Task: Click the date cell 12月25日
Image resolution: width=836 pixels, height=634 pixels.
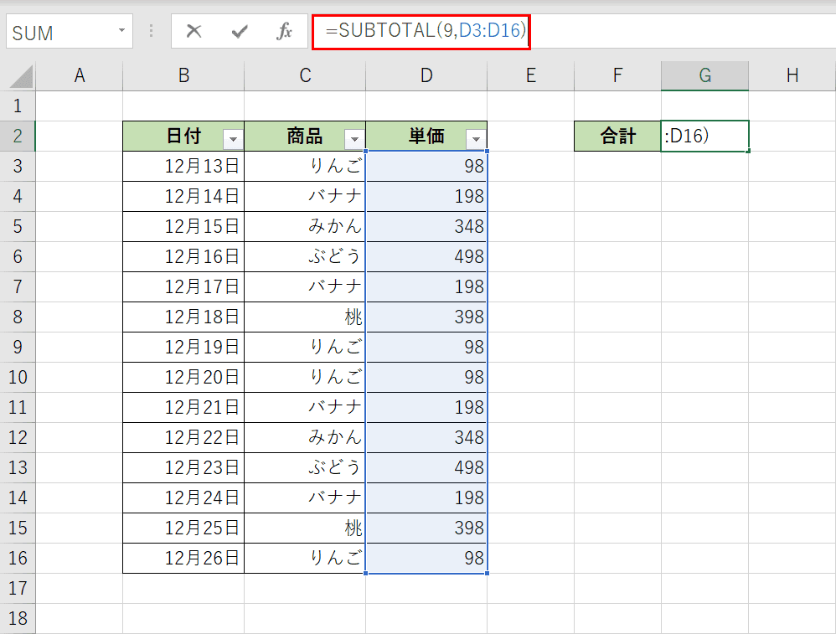Action: [x=183, y=528]
